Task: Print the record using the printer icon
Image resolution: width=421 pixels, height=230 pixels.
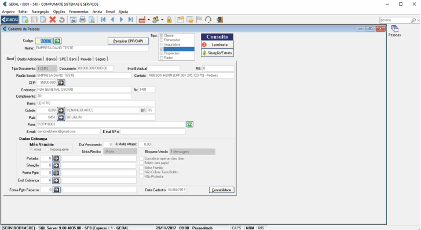Action: 82,20
